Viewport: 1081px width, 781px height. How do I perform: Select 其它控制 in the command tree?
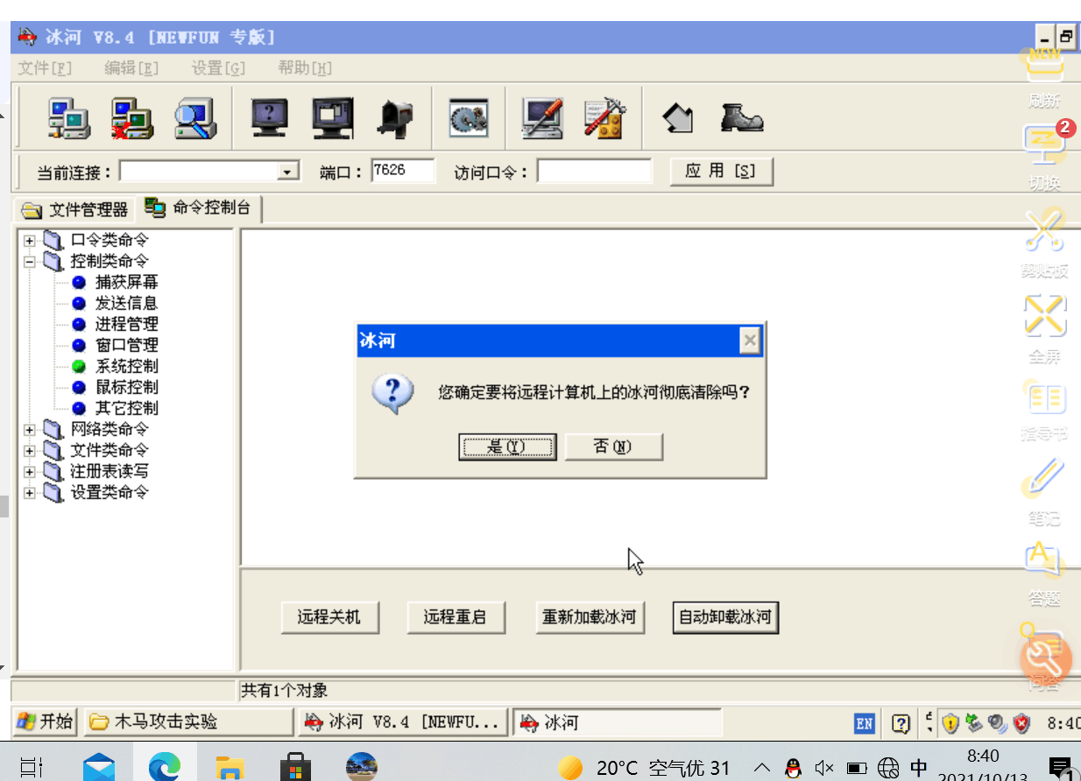tap(126, 408)
